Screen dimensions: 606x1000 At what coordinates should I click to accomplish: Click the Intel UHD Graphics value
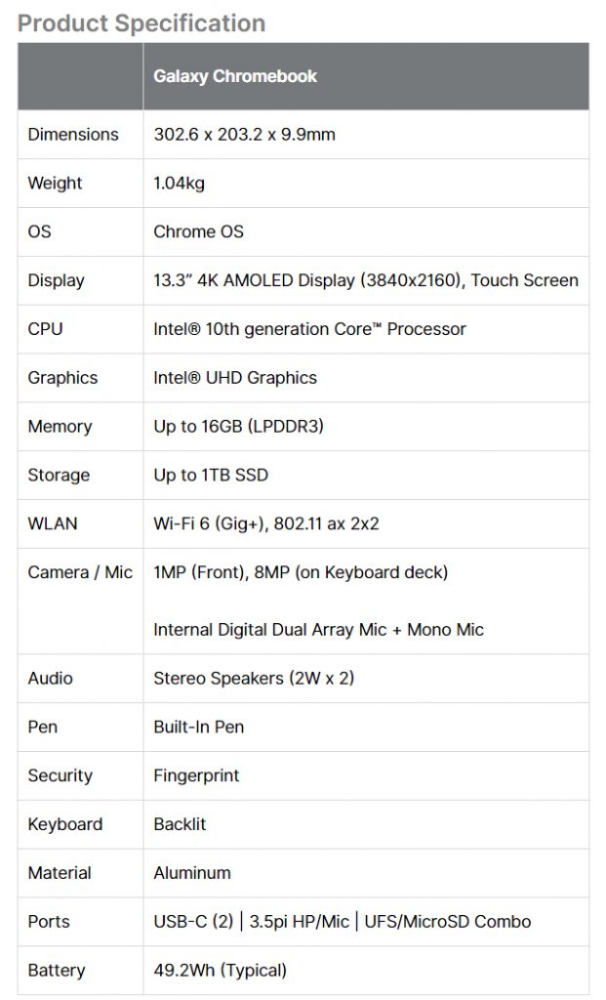[234, 378]
